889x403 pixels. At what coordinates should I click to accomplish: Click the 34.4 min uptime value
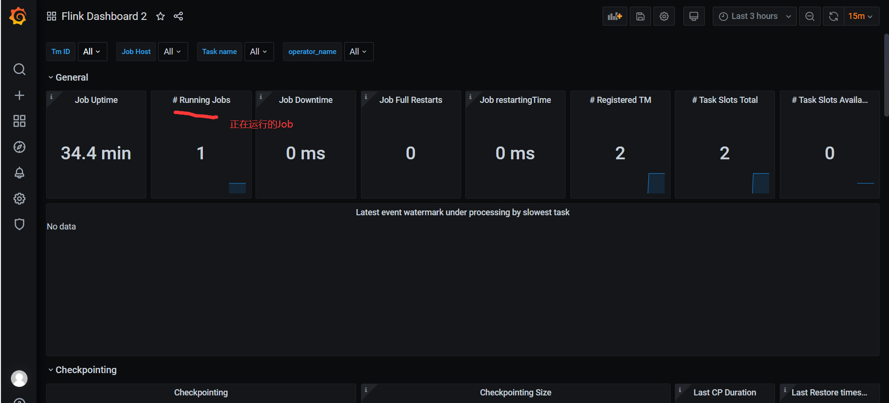click(96, 153)
